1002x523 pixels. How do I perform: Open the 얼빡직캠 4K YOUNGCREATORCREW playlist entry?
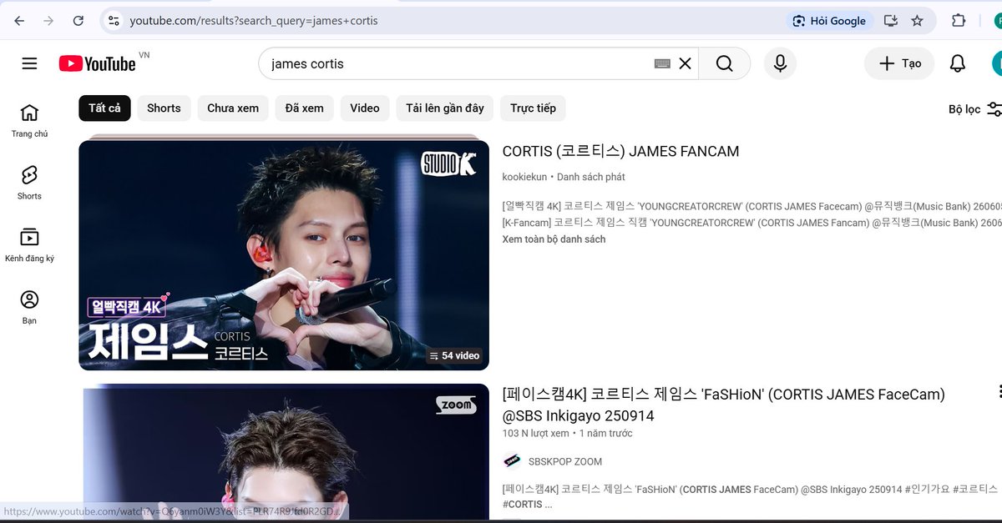(x=751, y=206)
